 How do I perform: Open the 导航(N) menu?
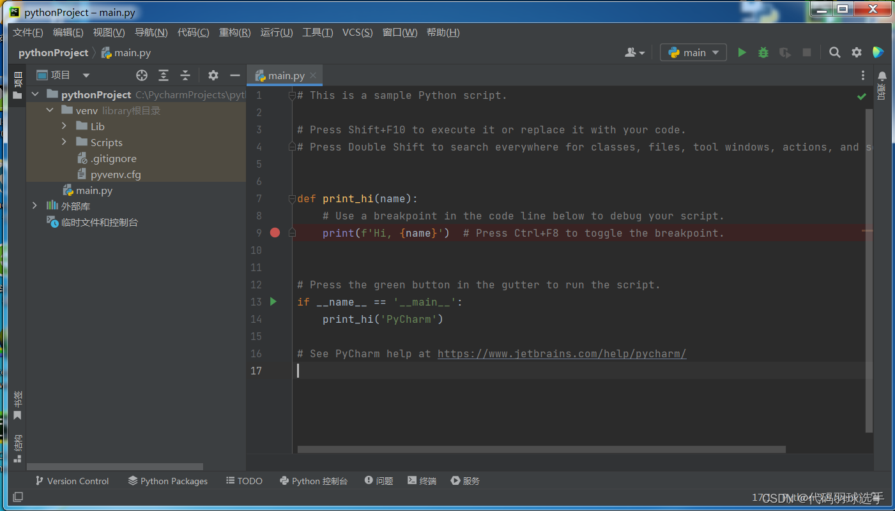151,33
